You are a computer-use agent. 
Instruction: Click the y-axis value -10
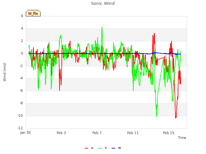20,116
